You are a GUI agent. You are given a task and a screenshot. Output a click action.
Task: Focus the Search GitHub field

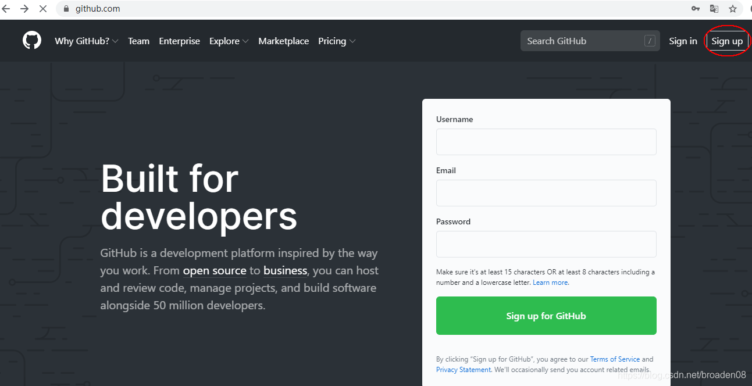point(590,41)
